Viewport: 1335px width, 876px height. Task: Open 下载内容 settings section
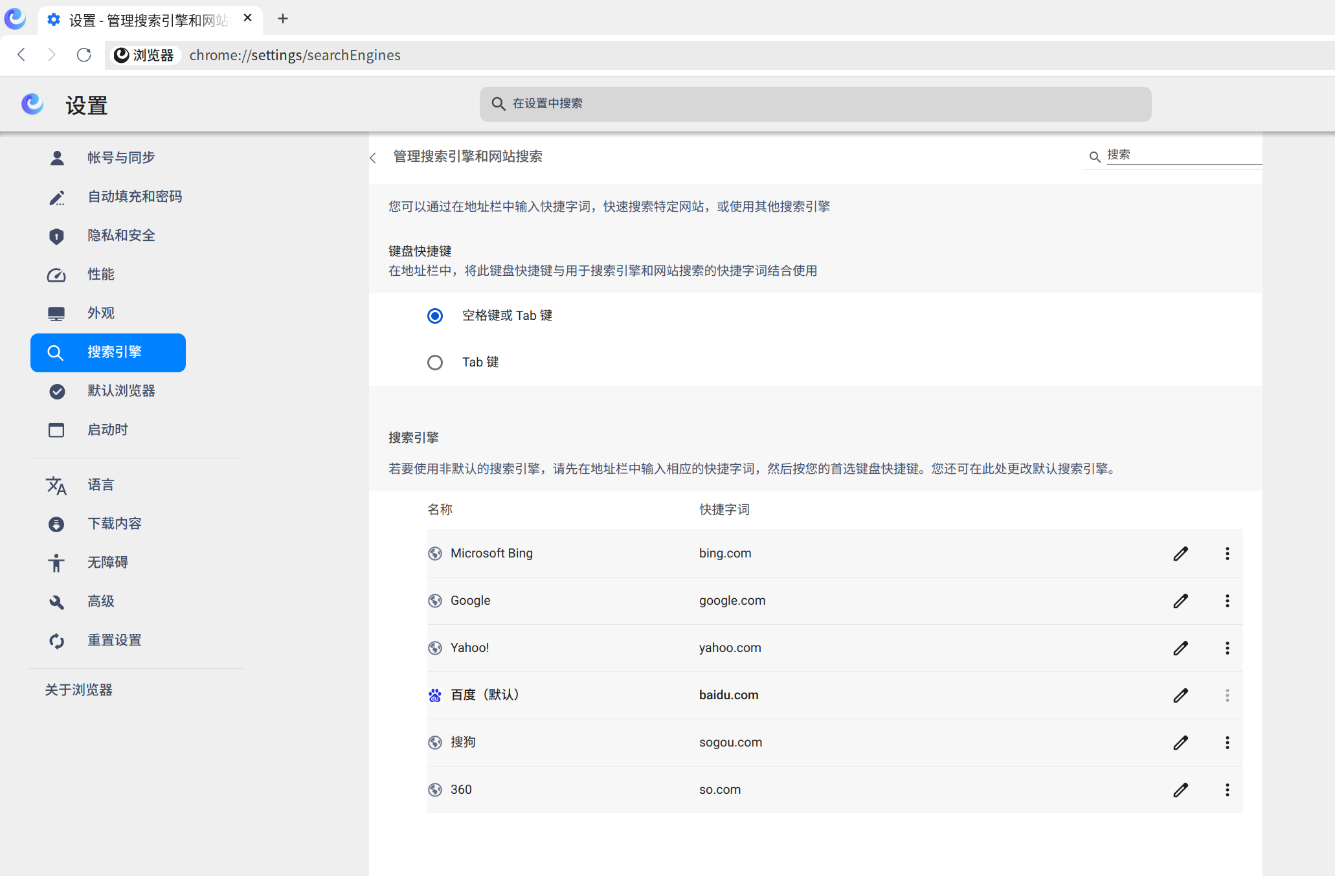tap(108, 524)
